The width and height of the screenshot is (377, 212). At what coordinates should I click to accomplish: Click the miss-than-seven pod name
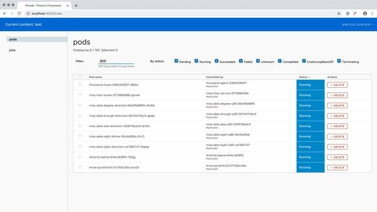114,95
